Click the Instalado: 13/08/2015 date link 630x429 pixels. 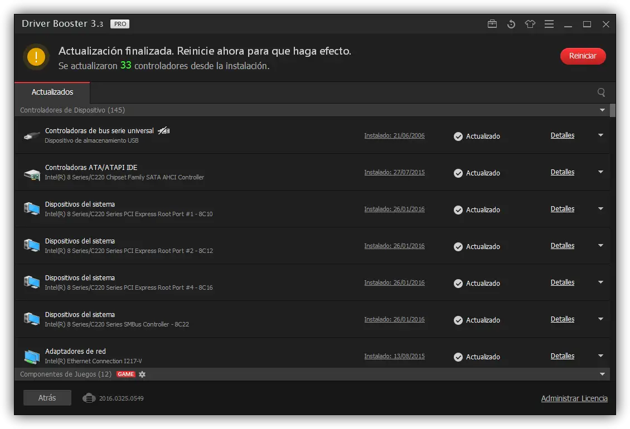(394, 357)
